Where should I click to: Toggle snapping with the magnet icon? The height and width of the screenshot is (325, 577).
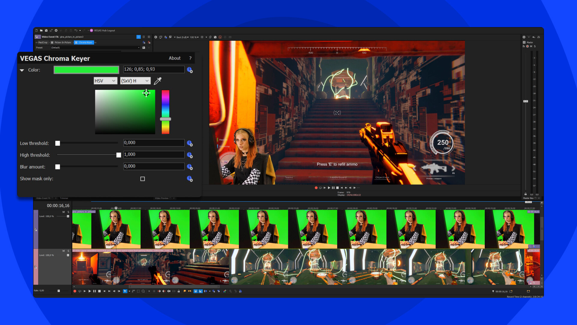tap(196, 291)
